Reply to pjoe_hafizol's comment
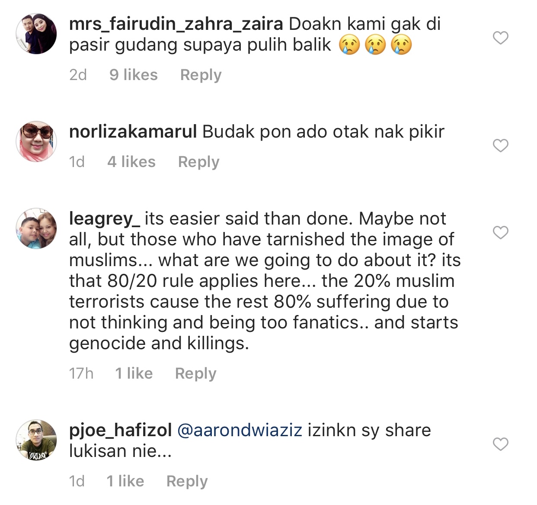The width and height of the screenshot is (537, 505). (187, 481)
